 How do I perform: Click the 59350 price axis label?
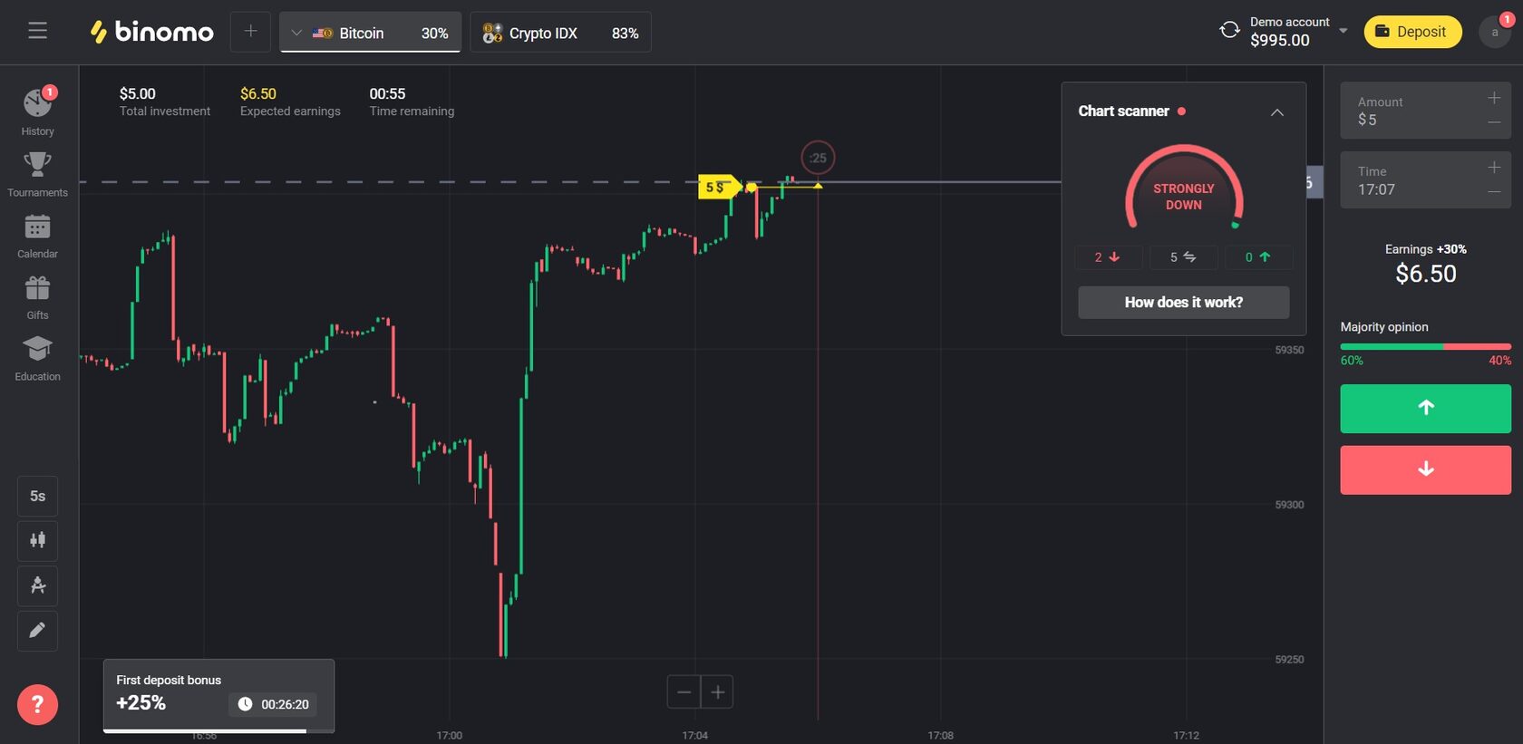pyautogui.click(x=1289, y=350)
